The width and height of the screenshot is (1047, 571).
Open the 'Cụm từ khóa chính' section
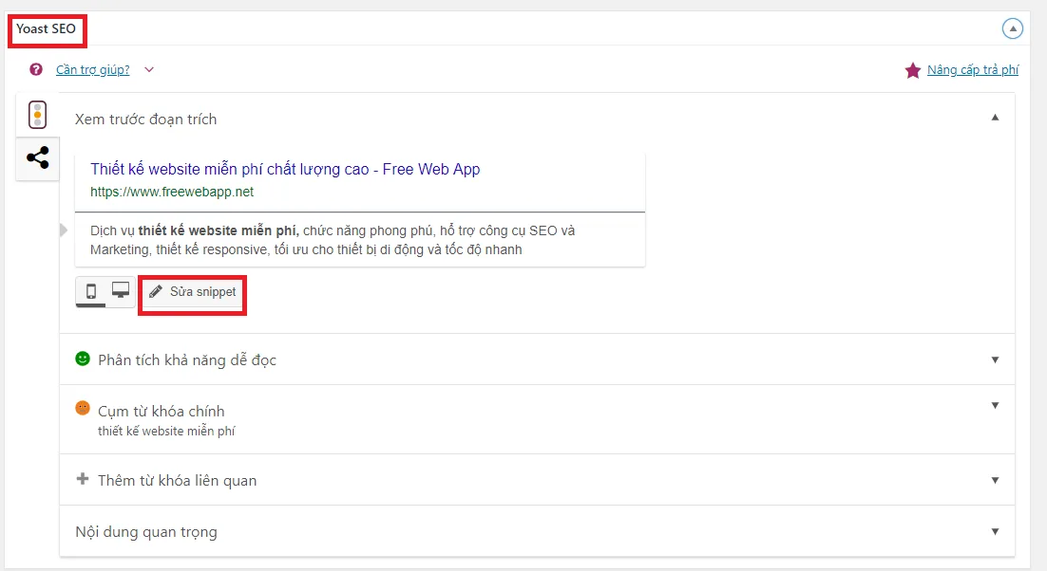(x=537, y=419)
